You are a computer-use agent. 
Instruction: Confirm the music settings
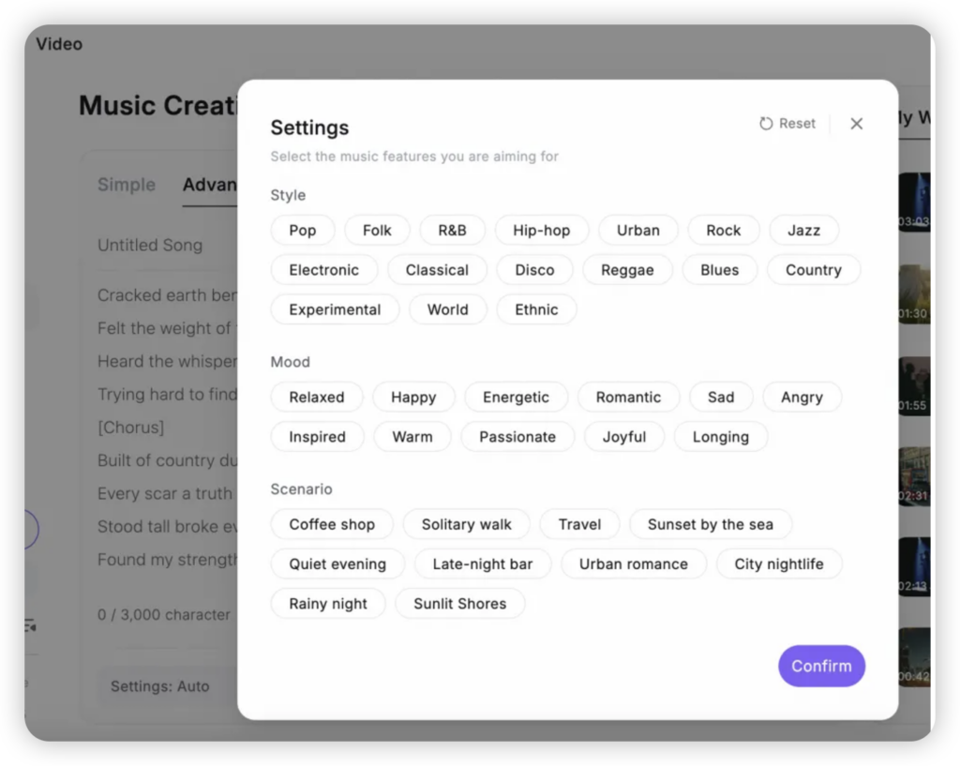(821, 667)
